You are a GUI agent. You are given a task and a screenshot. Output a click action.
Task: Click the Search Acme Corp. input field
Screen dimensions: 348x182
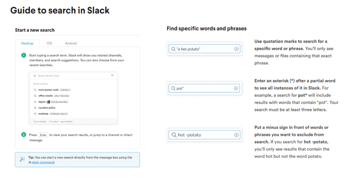(70, 75)
